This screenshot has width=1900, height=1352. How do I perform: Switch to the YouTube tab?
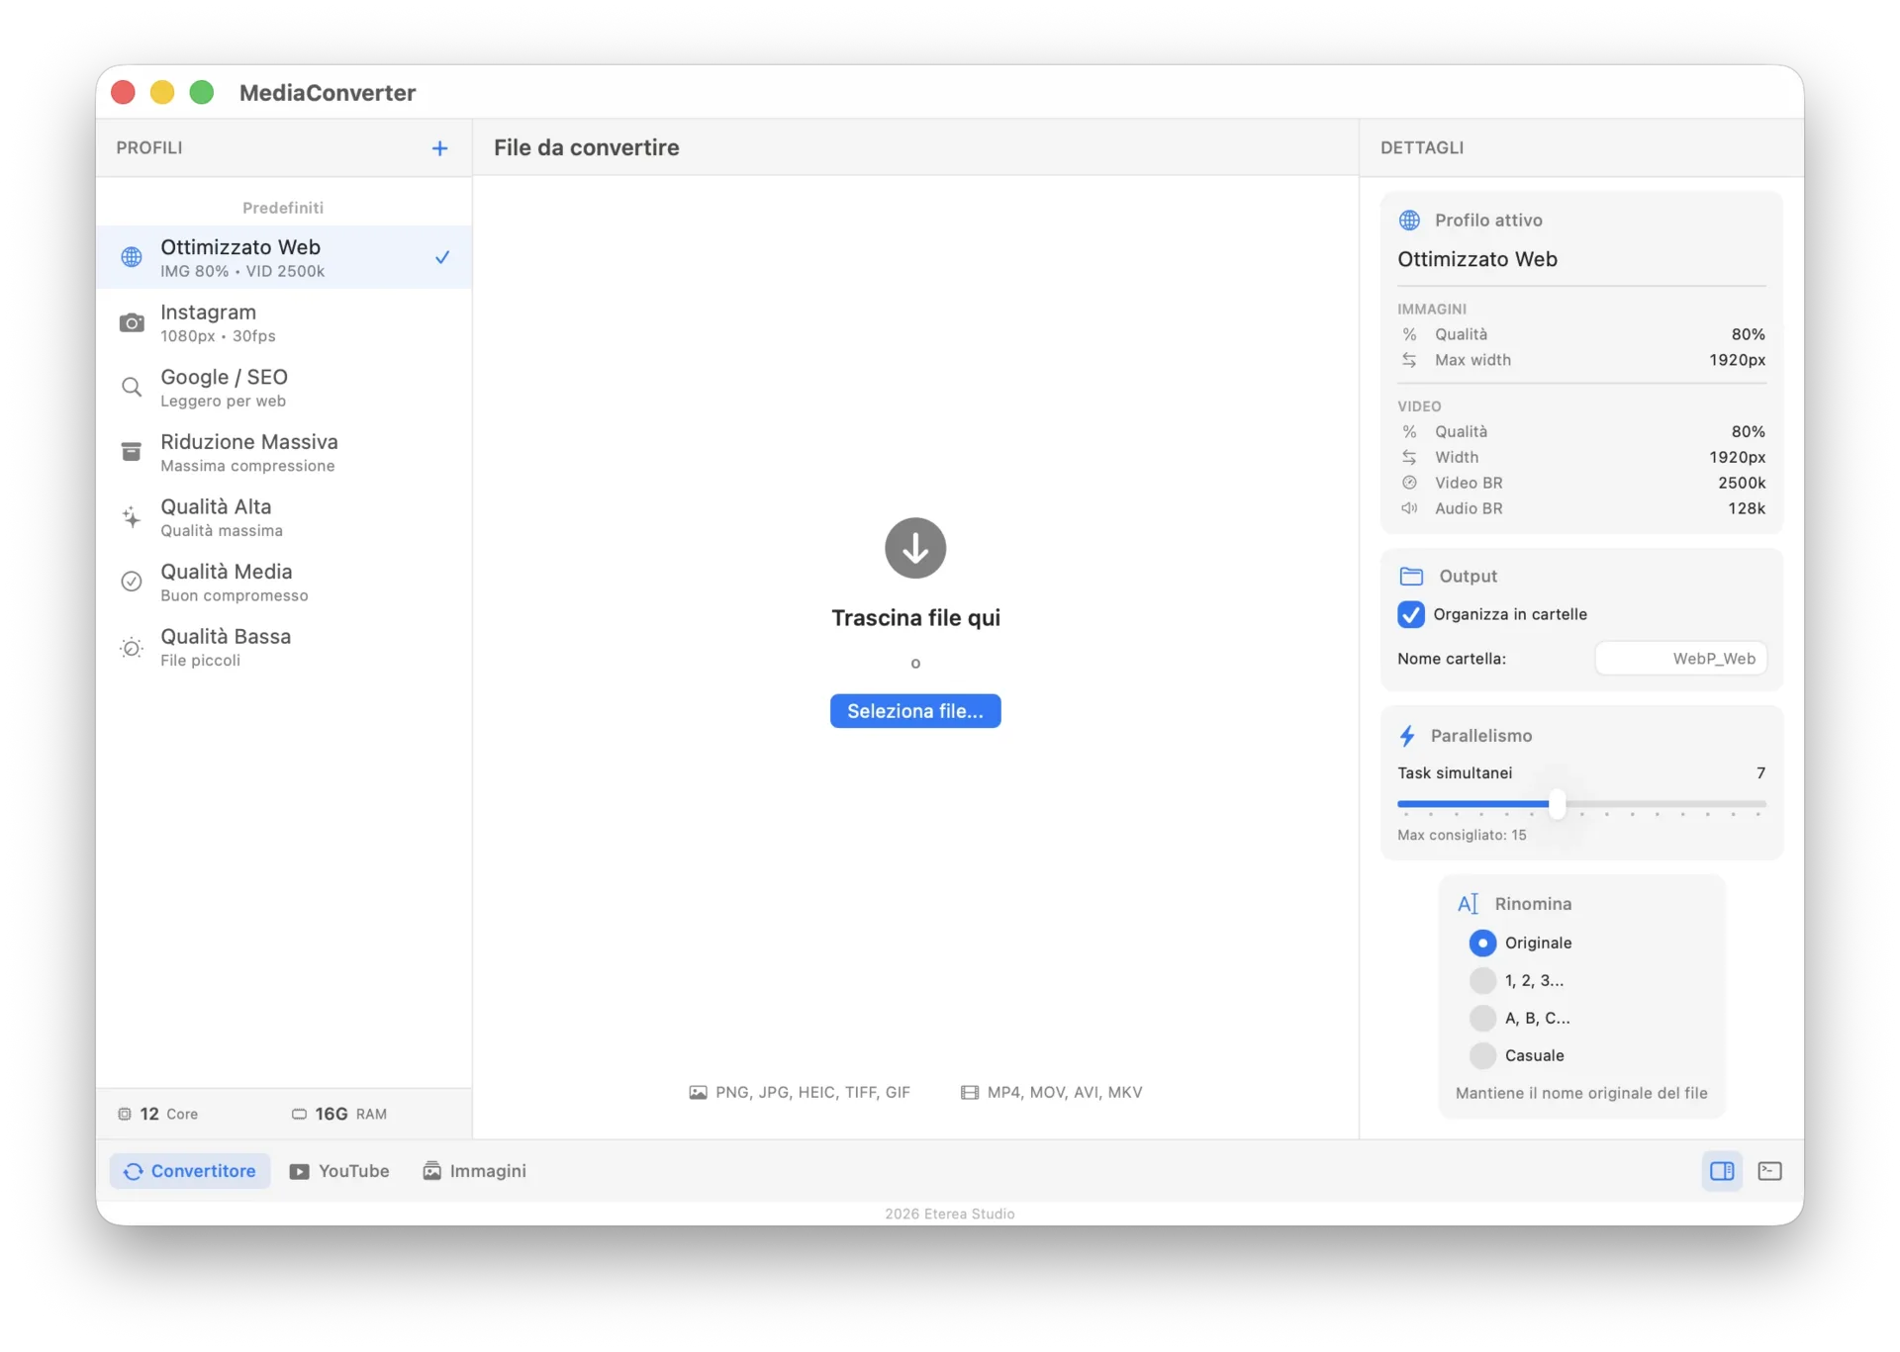pyautogui.click(x=339, y=1171)
